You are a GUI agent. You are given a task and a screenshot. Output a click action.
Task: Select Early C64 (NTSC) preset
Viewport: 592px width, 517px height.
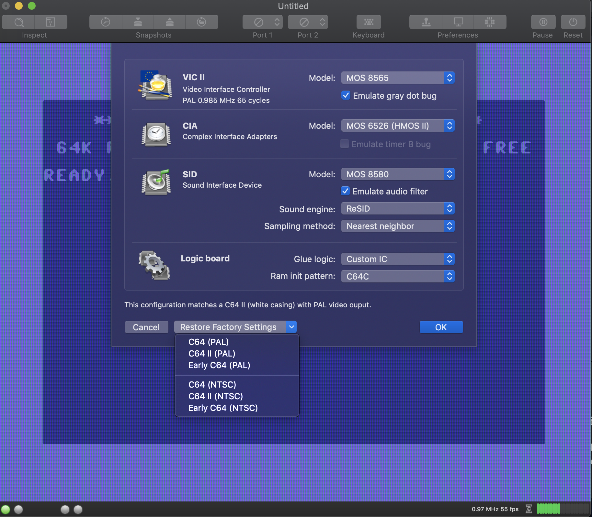(237, 408)
